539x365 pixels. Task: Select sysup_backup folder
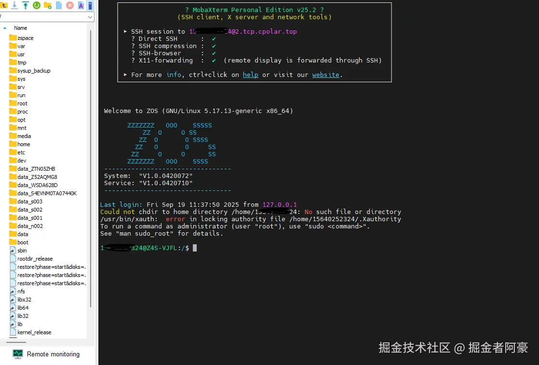tap(30, 71)
